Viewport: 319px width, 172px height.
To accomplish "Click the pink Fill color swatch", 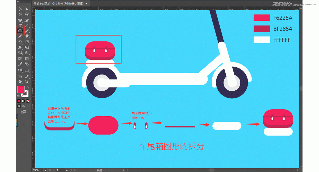I will click(x=21, y=90).
